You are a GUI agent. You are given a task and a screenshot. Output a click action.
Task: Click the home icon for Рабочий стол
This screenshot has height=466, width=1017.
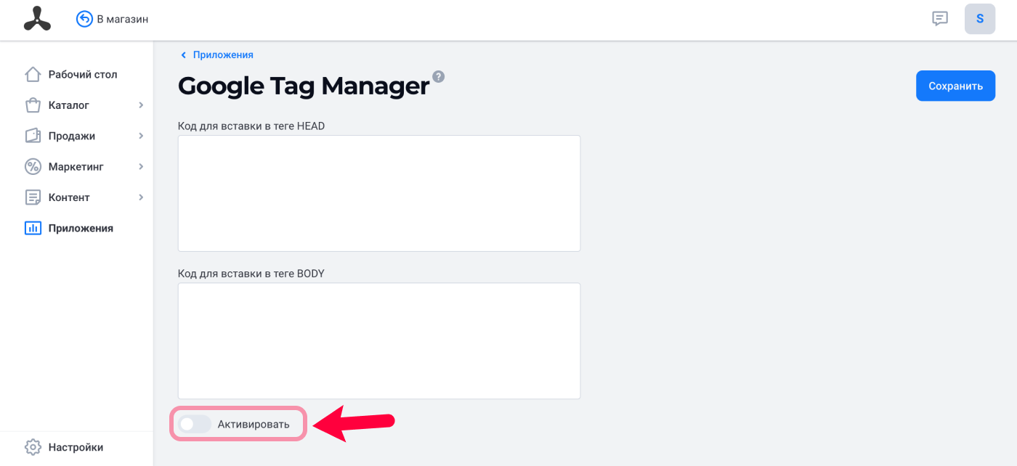33,74
